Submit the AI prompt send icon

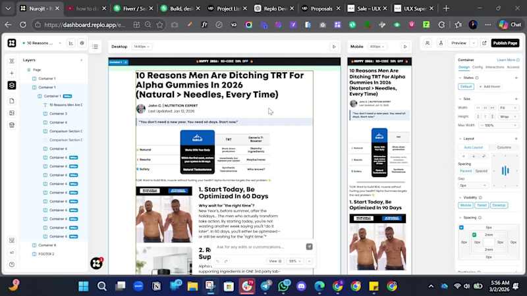309,247
